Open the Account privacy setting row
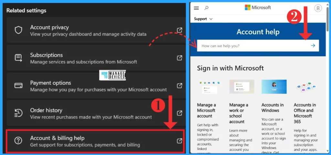This screenshot has height=155, width=331. coord(96,30)
